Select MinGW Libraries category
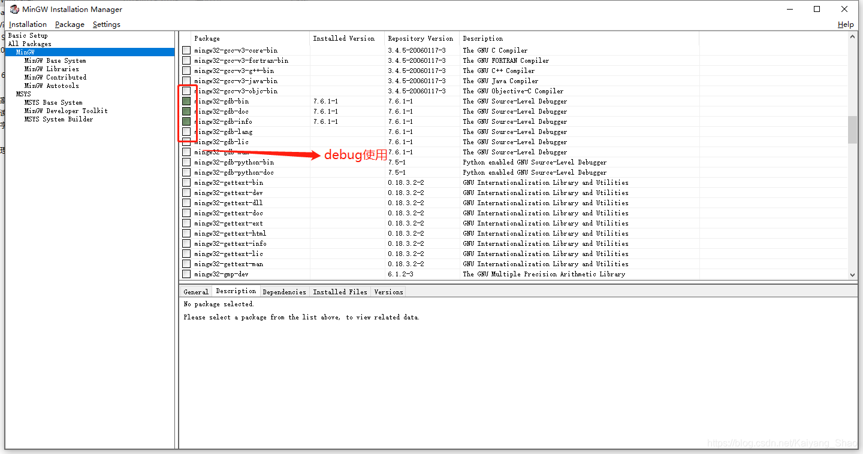This screenshot has height=454, width=863. pyautogui.click(x=52, y=69)
